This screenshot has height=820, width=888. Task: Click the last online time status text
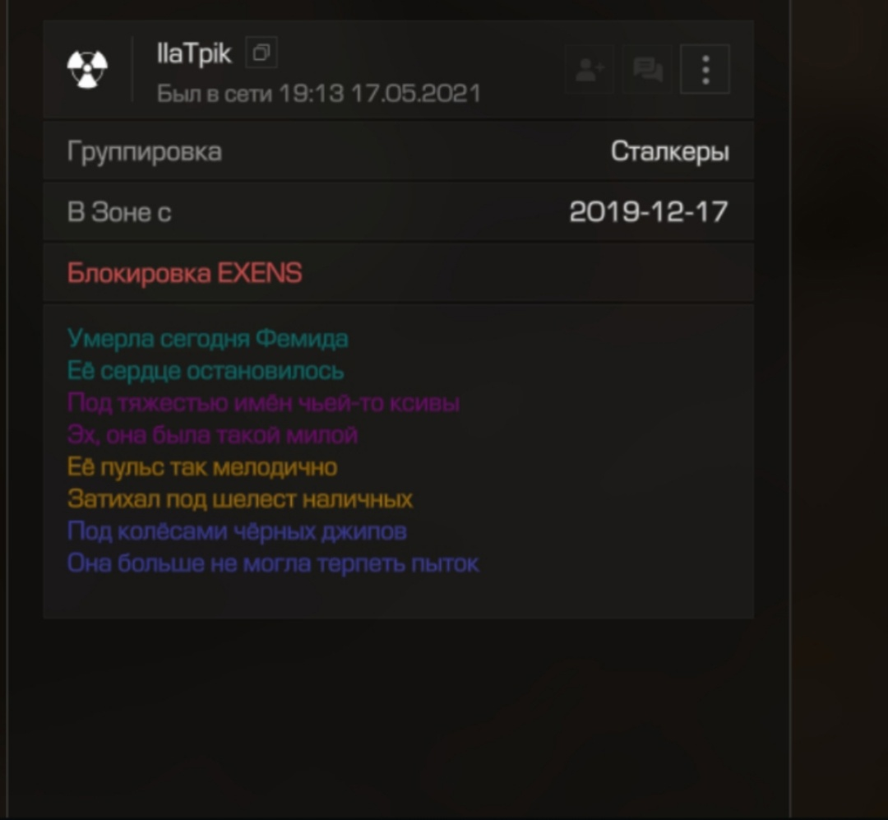pyautogui.click(x=318, y=94)
